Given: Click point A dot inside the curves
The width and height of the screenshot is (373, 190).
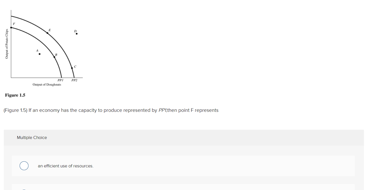Looking at the screenshot, I should point(39,54).
